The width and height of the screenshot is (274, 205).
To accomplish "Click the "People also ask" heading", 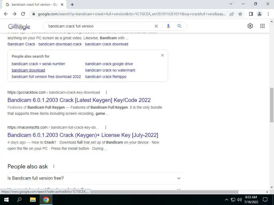I will (28, 167).
